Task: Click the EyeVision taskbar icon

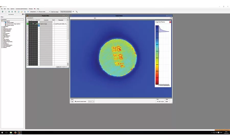Action: tap(19, 133)
